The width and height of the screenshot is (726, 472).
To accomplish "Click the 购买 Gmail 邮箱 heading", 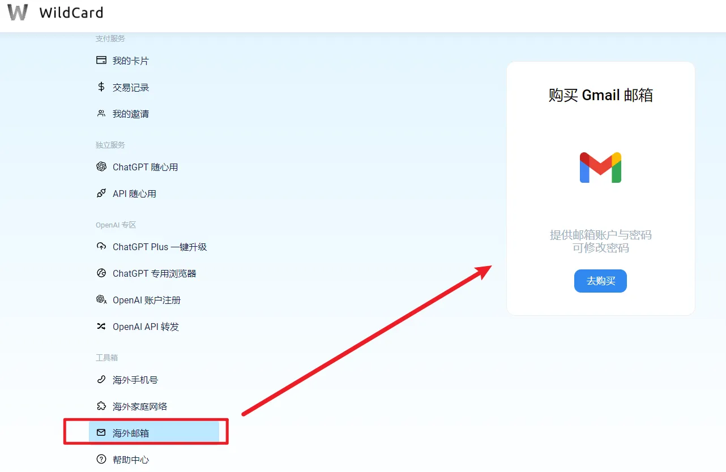I will 600,95.
